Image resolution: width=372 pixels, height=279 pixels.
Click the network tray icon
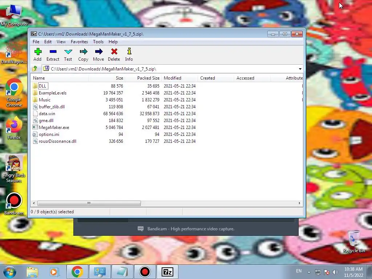click(318, 272)
